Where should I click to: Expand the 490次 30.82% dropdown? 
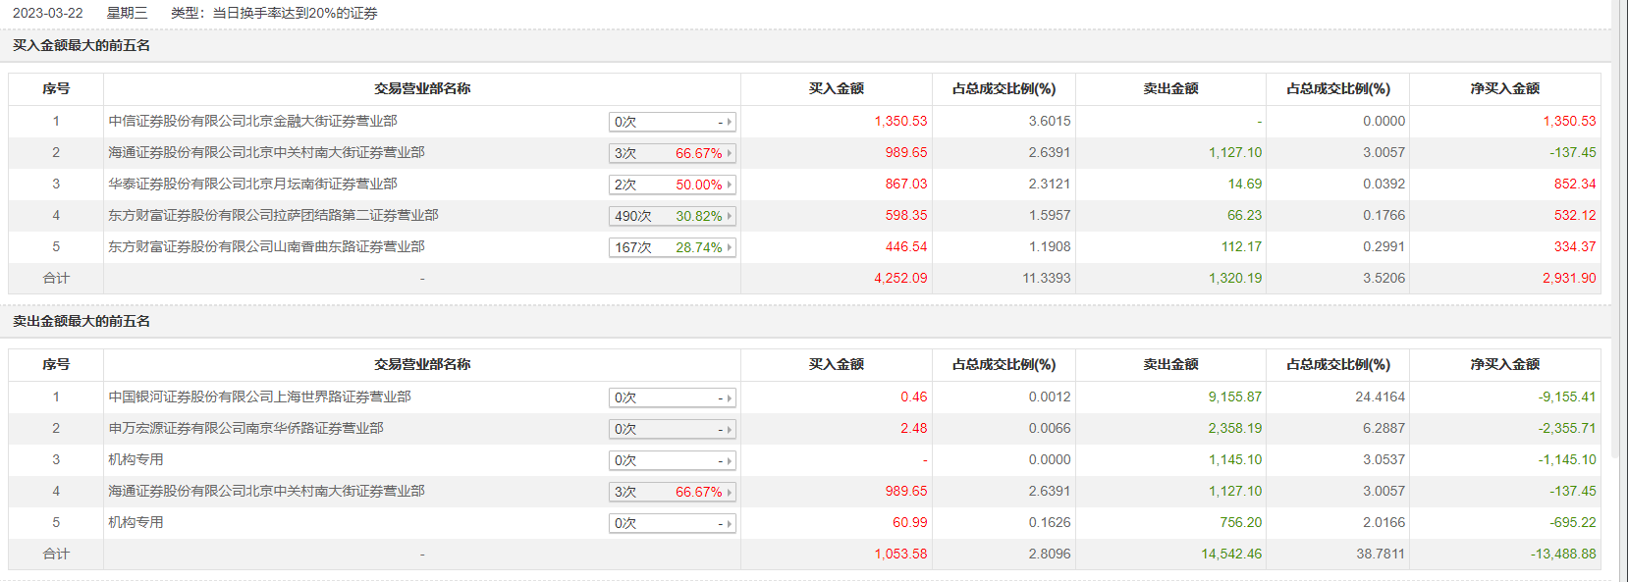click(x=673, y=216)
